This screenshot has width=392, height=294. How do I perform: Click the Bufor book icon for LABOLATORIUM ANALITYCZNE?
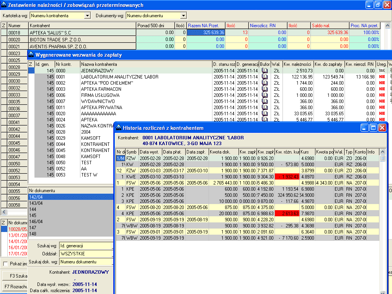[x=265, y=77]
